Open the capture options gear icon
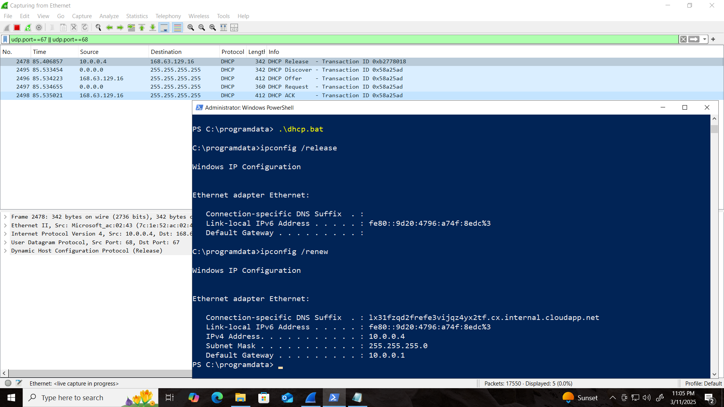724x407 pixels. click(39, 28)
